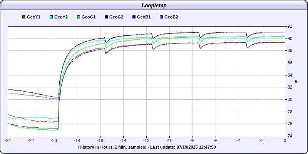Click the F unit axis label
The width and height of the screenshot is (308, 154).
(x=297, y=81)
